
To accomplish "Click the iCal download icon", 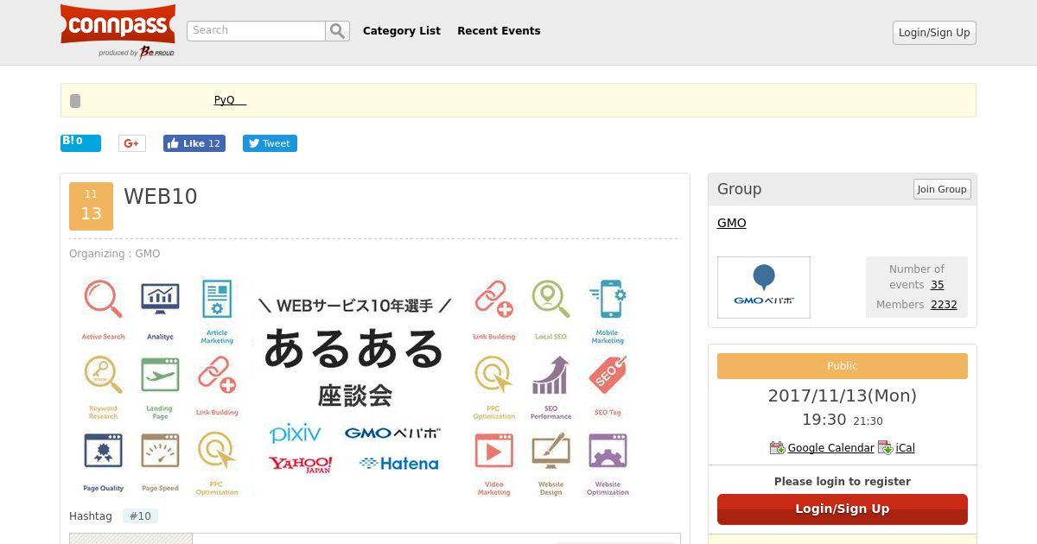I will tap(885, 448).
